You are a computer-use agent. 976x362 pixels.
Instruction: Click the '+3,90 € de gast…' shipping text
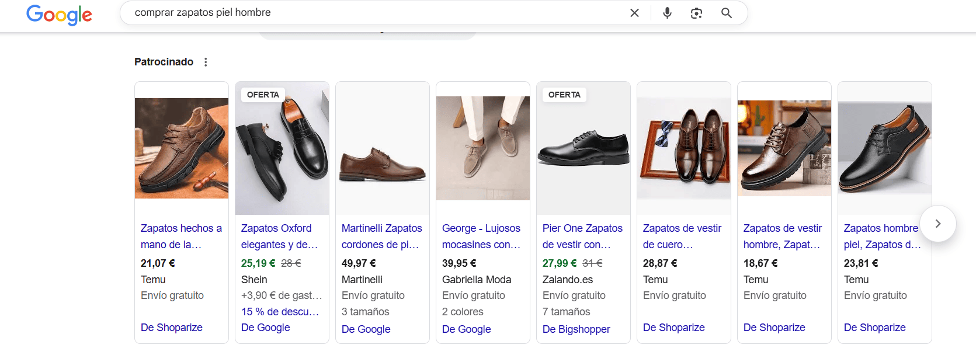click(282, 295)
